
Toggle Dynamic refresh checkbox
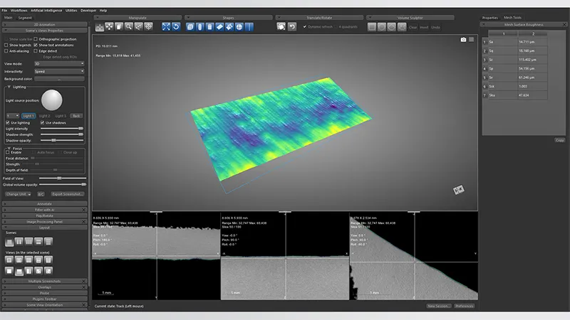(x=305, y=27)
